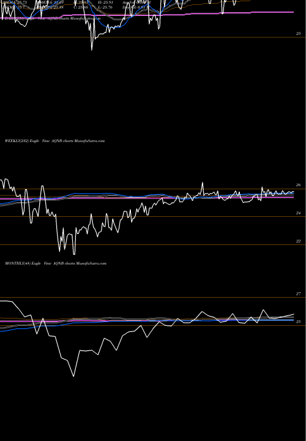
Task: Click the 27 axis label on monthly chart
Action: click(299, 294)
